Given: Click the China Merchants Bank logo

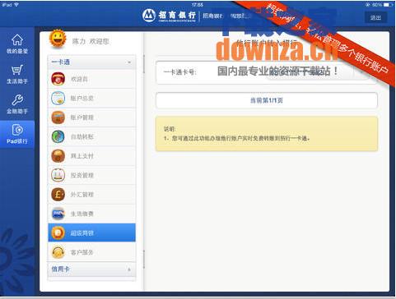Looking at the screenshot, I should [169, 16].
